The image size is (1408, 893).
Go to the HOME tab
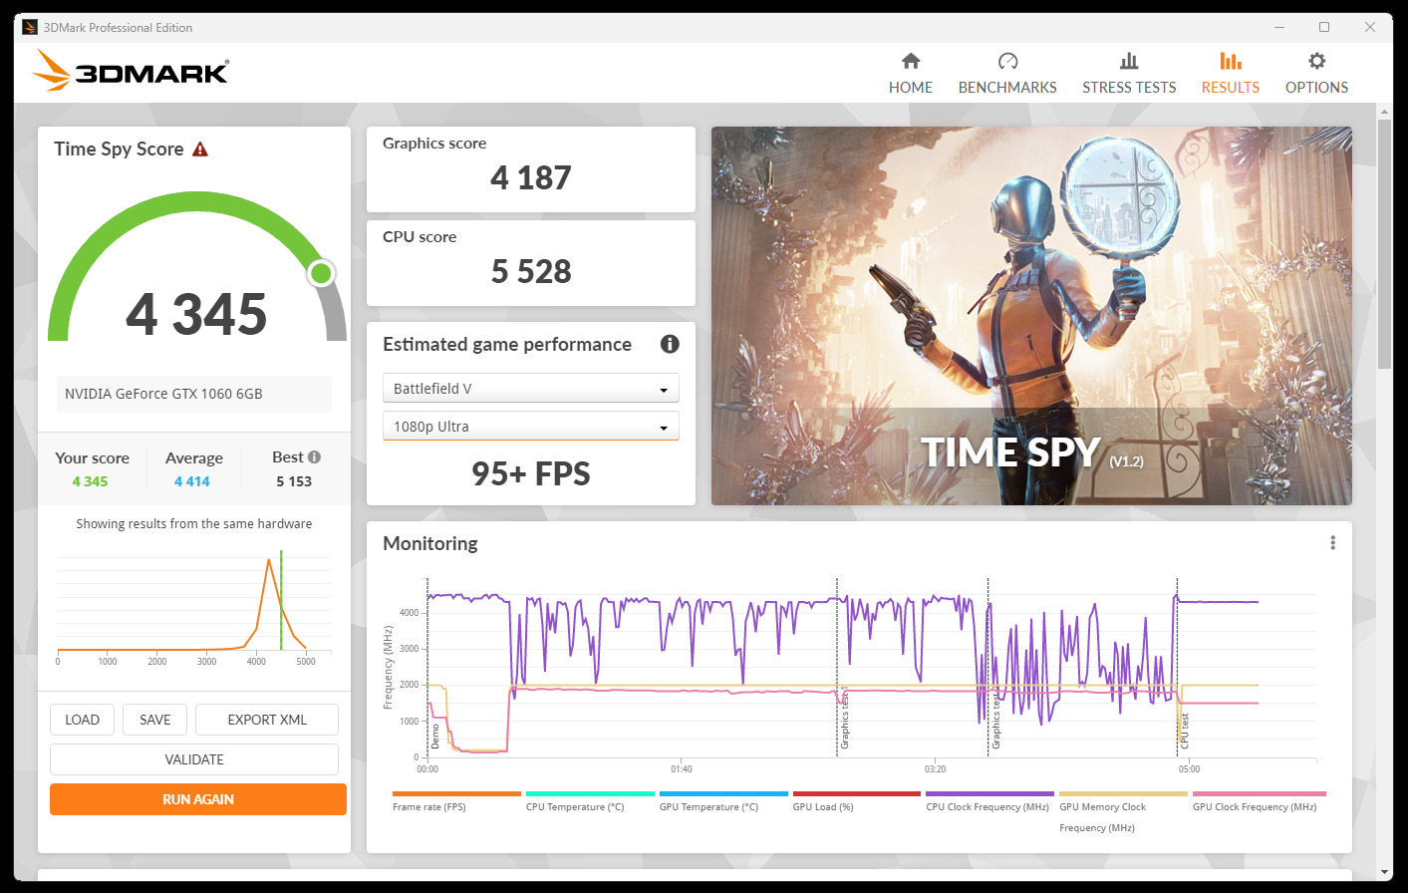tap(911, 74)
